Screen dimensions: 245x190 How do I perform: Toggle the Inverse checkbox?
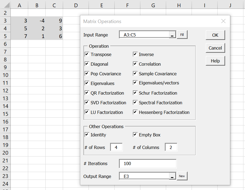pyautogui.click(x=135, y=54)
